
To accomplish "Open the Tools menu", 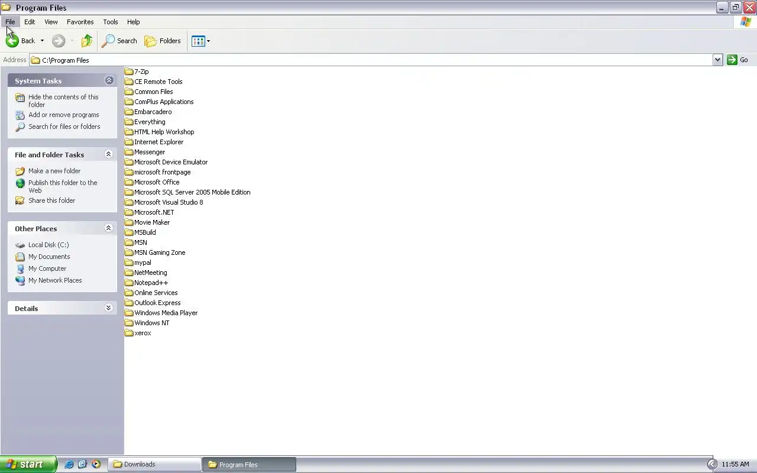I will click(x=111, y=22).
